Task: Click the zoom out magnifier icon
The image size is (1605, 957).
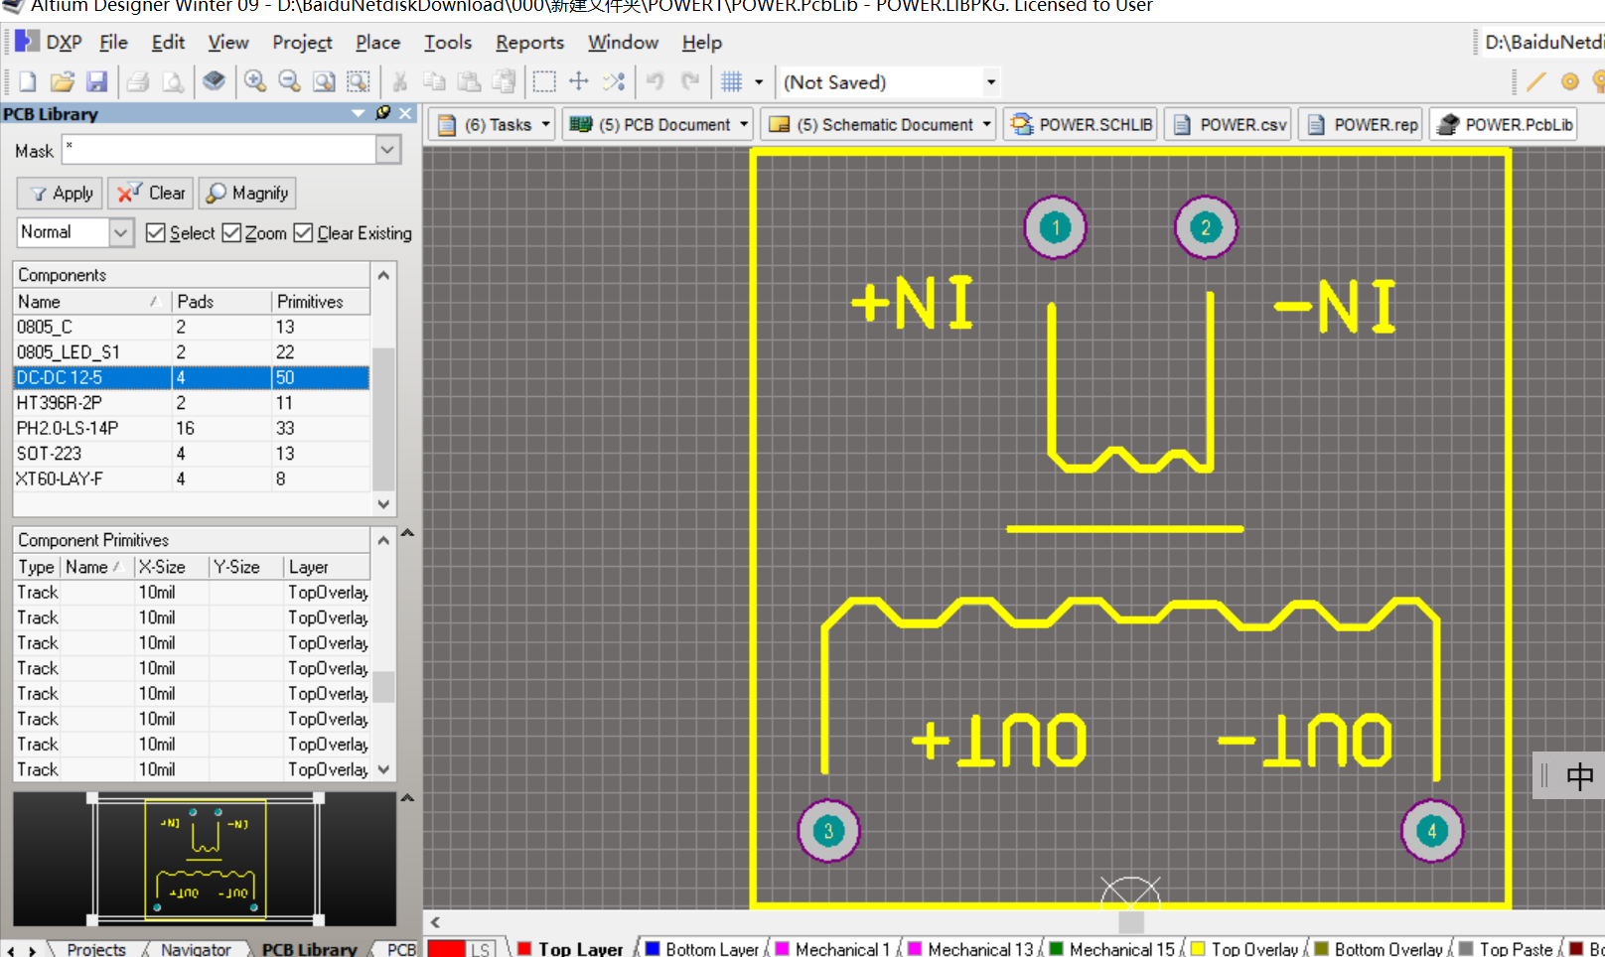Action: click(289, 81)
